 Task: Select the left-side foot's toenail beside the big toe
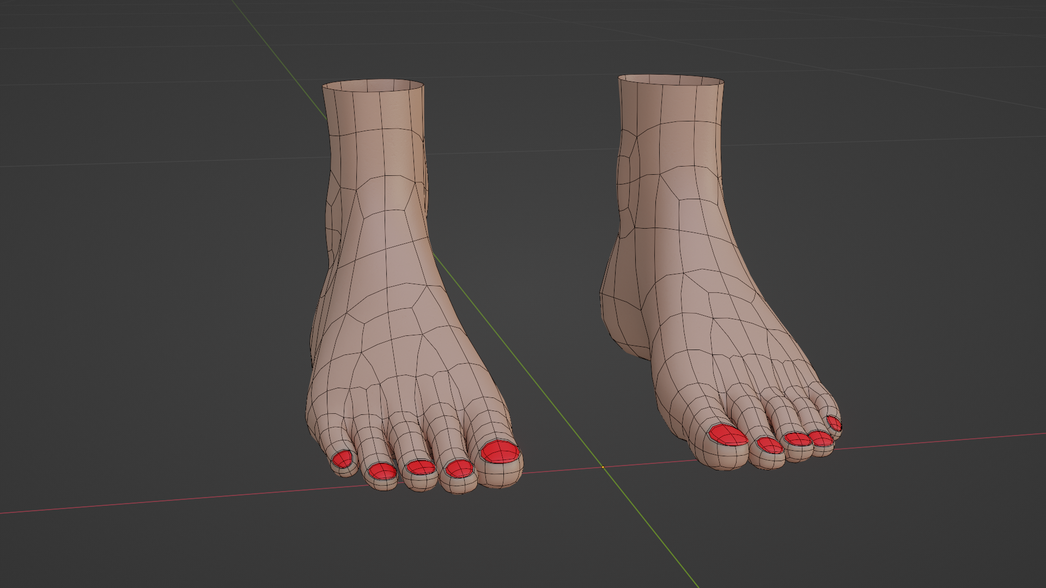459,468
